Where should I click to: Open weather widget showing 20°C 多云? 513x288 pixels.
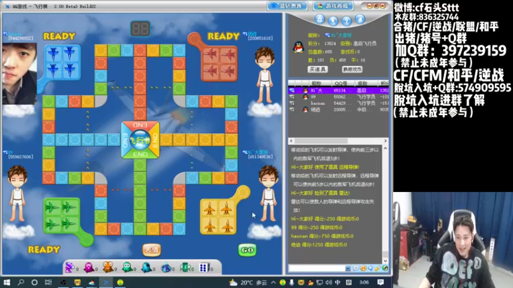click(248, 282)
